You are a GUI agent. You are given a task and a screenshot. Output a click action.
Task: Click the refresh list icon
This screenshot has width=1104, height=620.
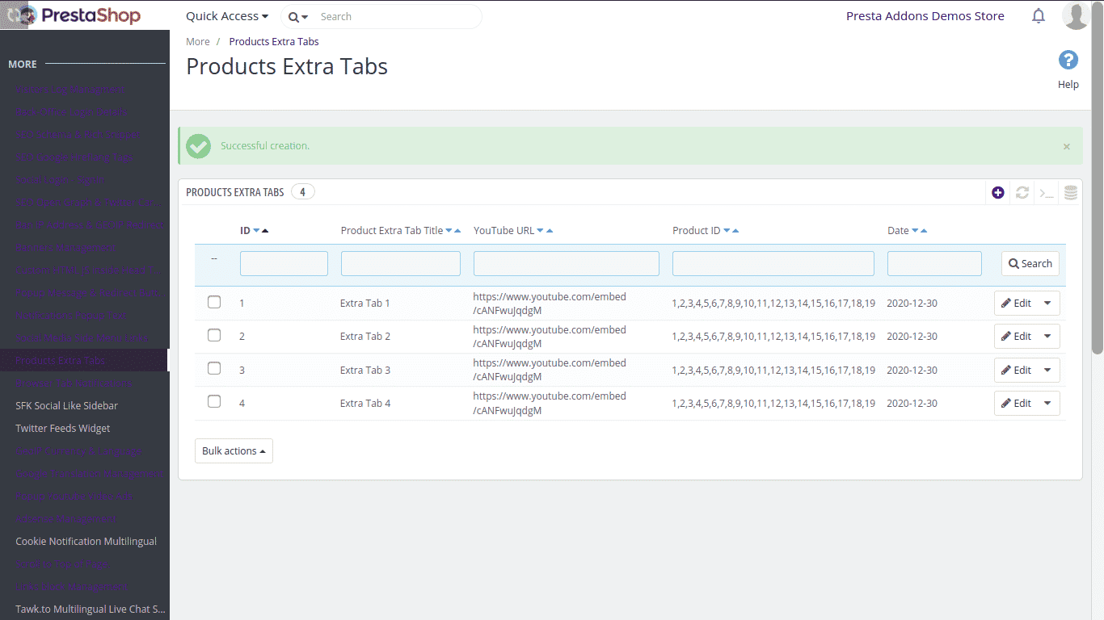tap(1022, 193)
